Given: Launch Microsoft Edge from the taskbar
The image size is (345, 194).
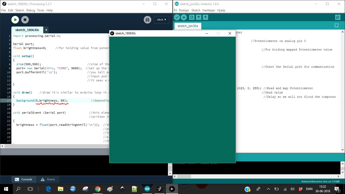Looking at the screenshot, I should point(48,189).
